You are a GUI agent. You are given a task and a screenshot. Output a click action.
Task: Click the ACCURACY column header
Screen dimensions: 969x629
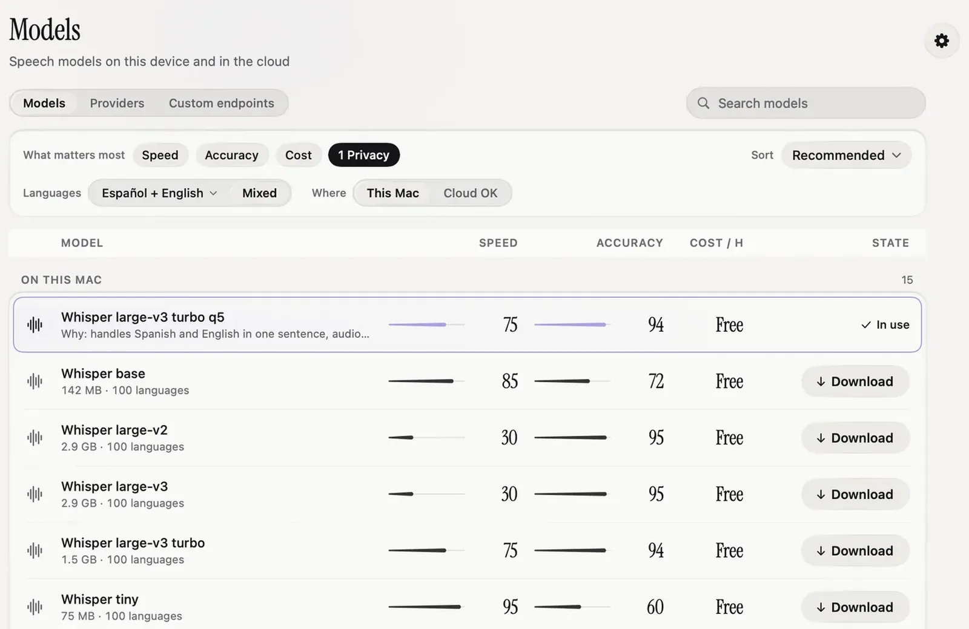630,243
